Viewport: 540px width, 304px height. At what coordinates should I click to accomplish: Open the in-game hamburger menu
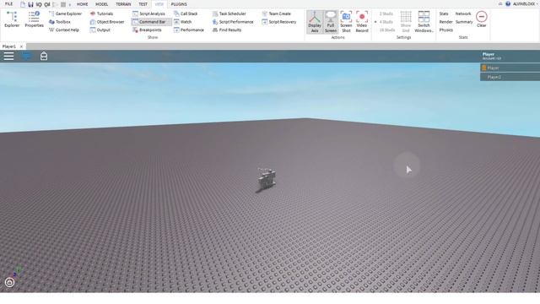click(8, 56)
